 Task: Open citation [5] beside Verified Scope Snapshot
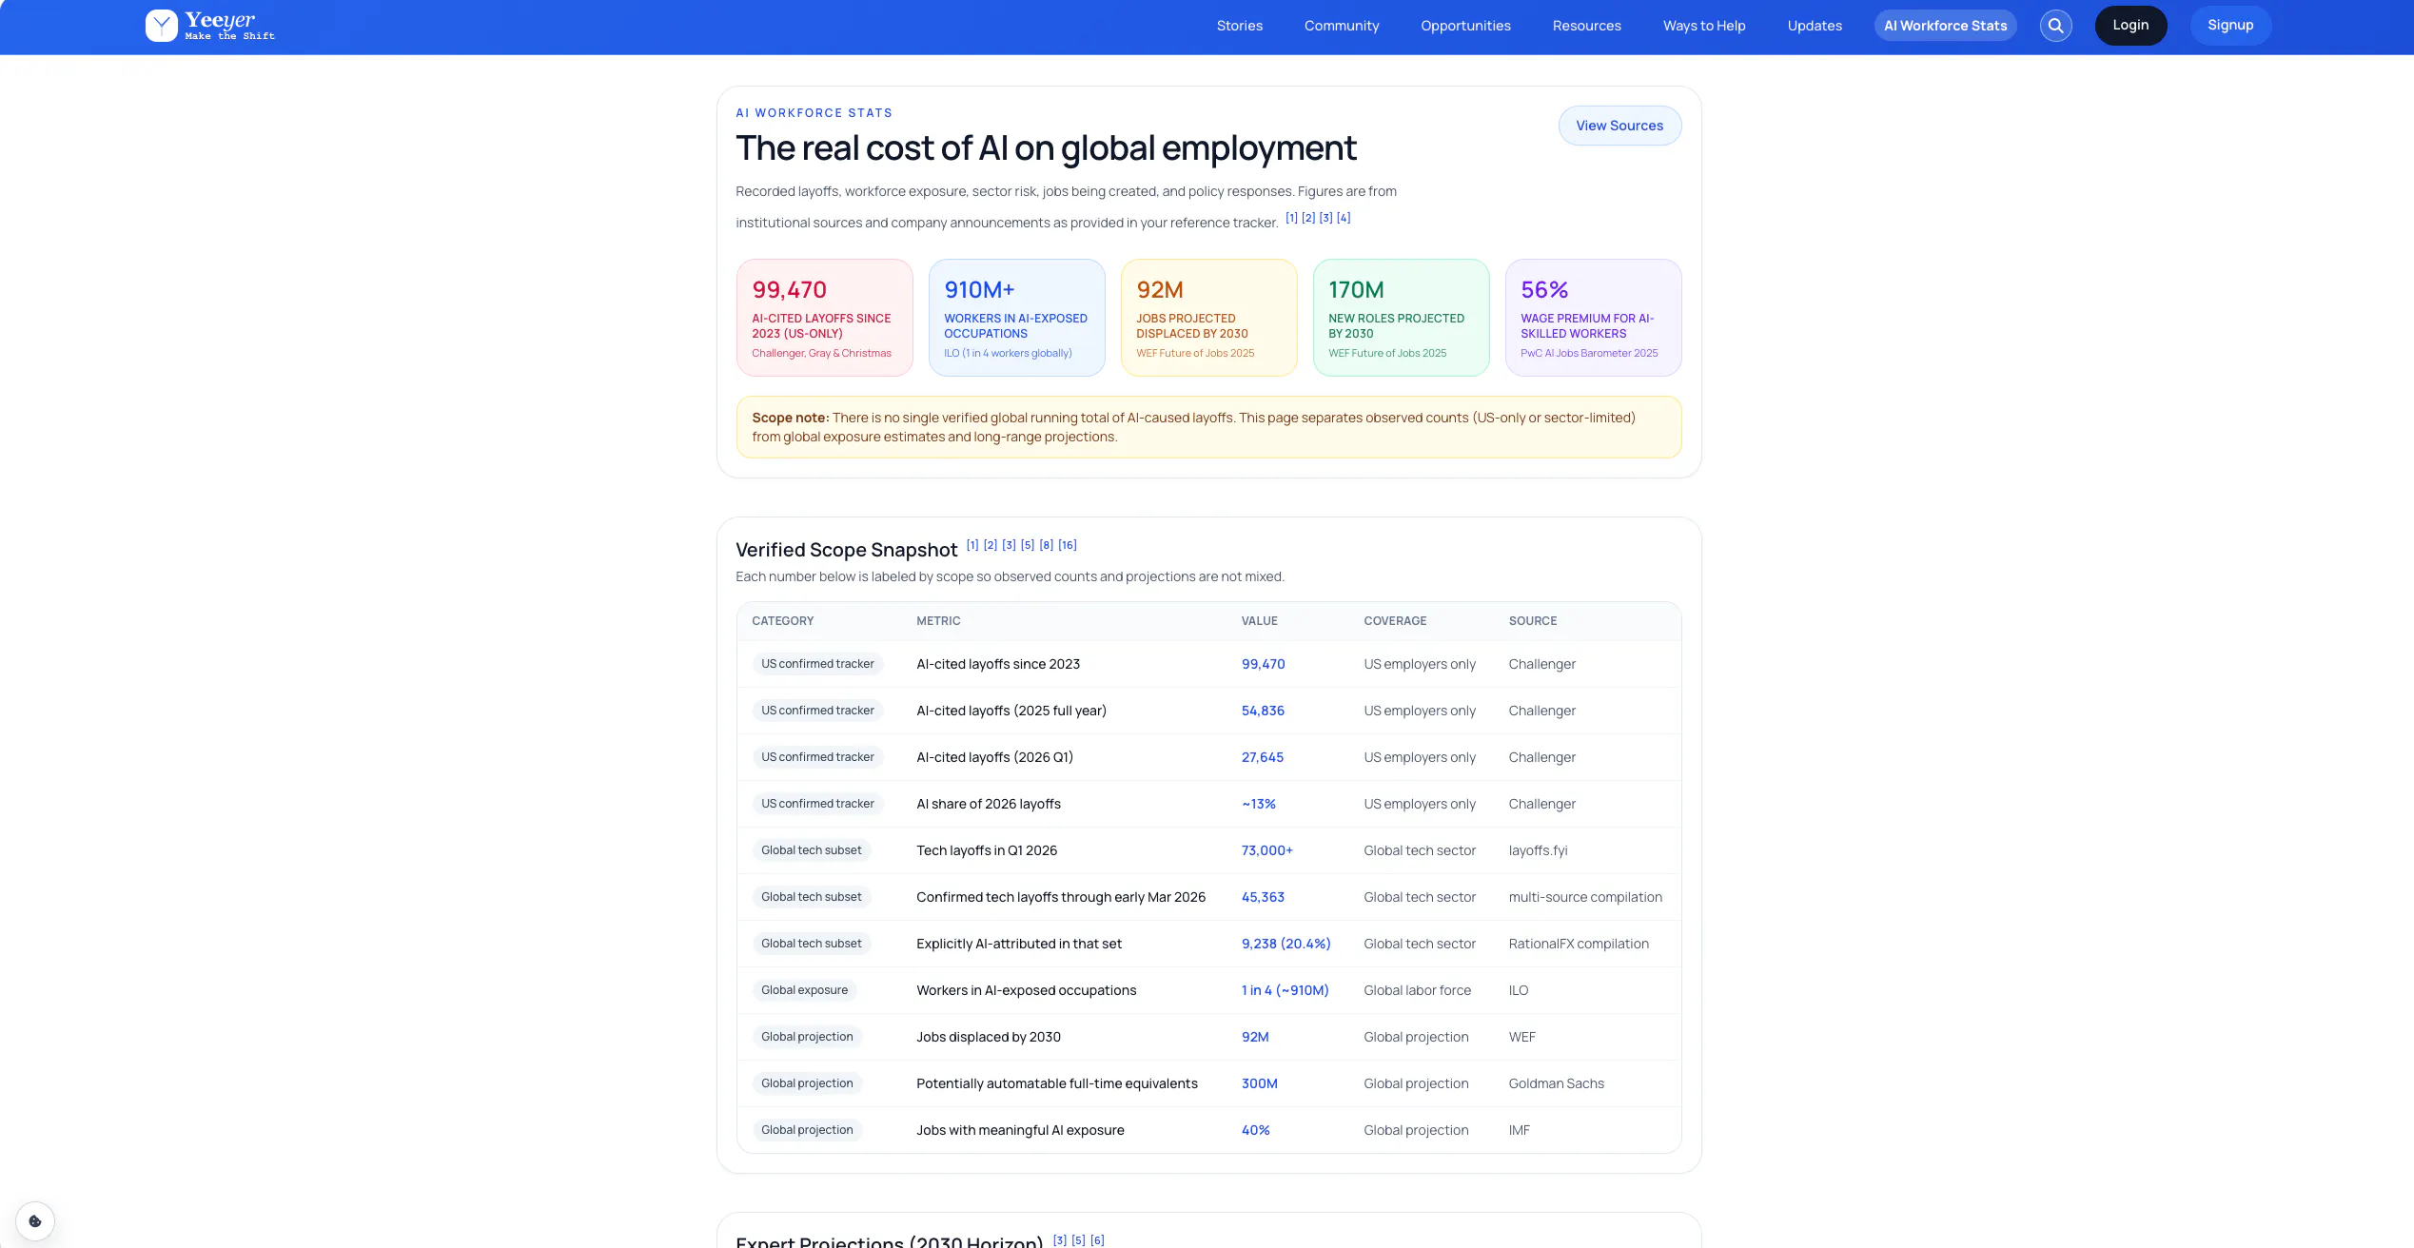(1028, 545)
